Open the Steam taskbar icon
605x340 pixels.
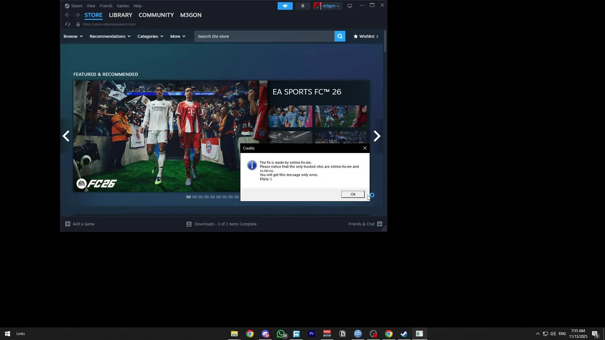tap(404, 334)
